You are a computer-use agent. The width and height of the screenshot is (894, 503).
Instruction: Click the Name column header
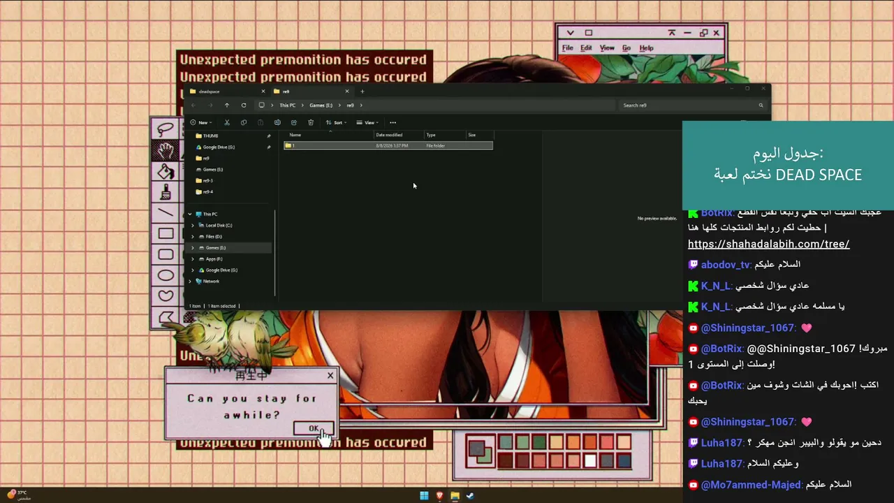coord(328,135)
